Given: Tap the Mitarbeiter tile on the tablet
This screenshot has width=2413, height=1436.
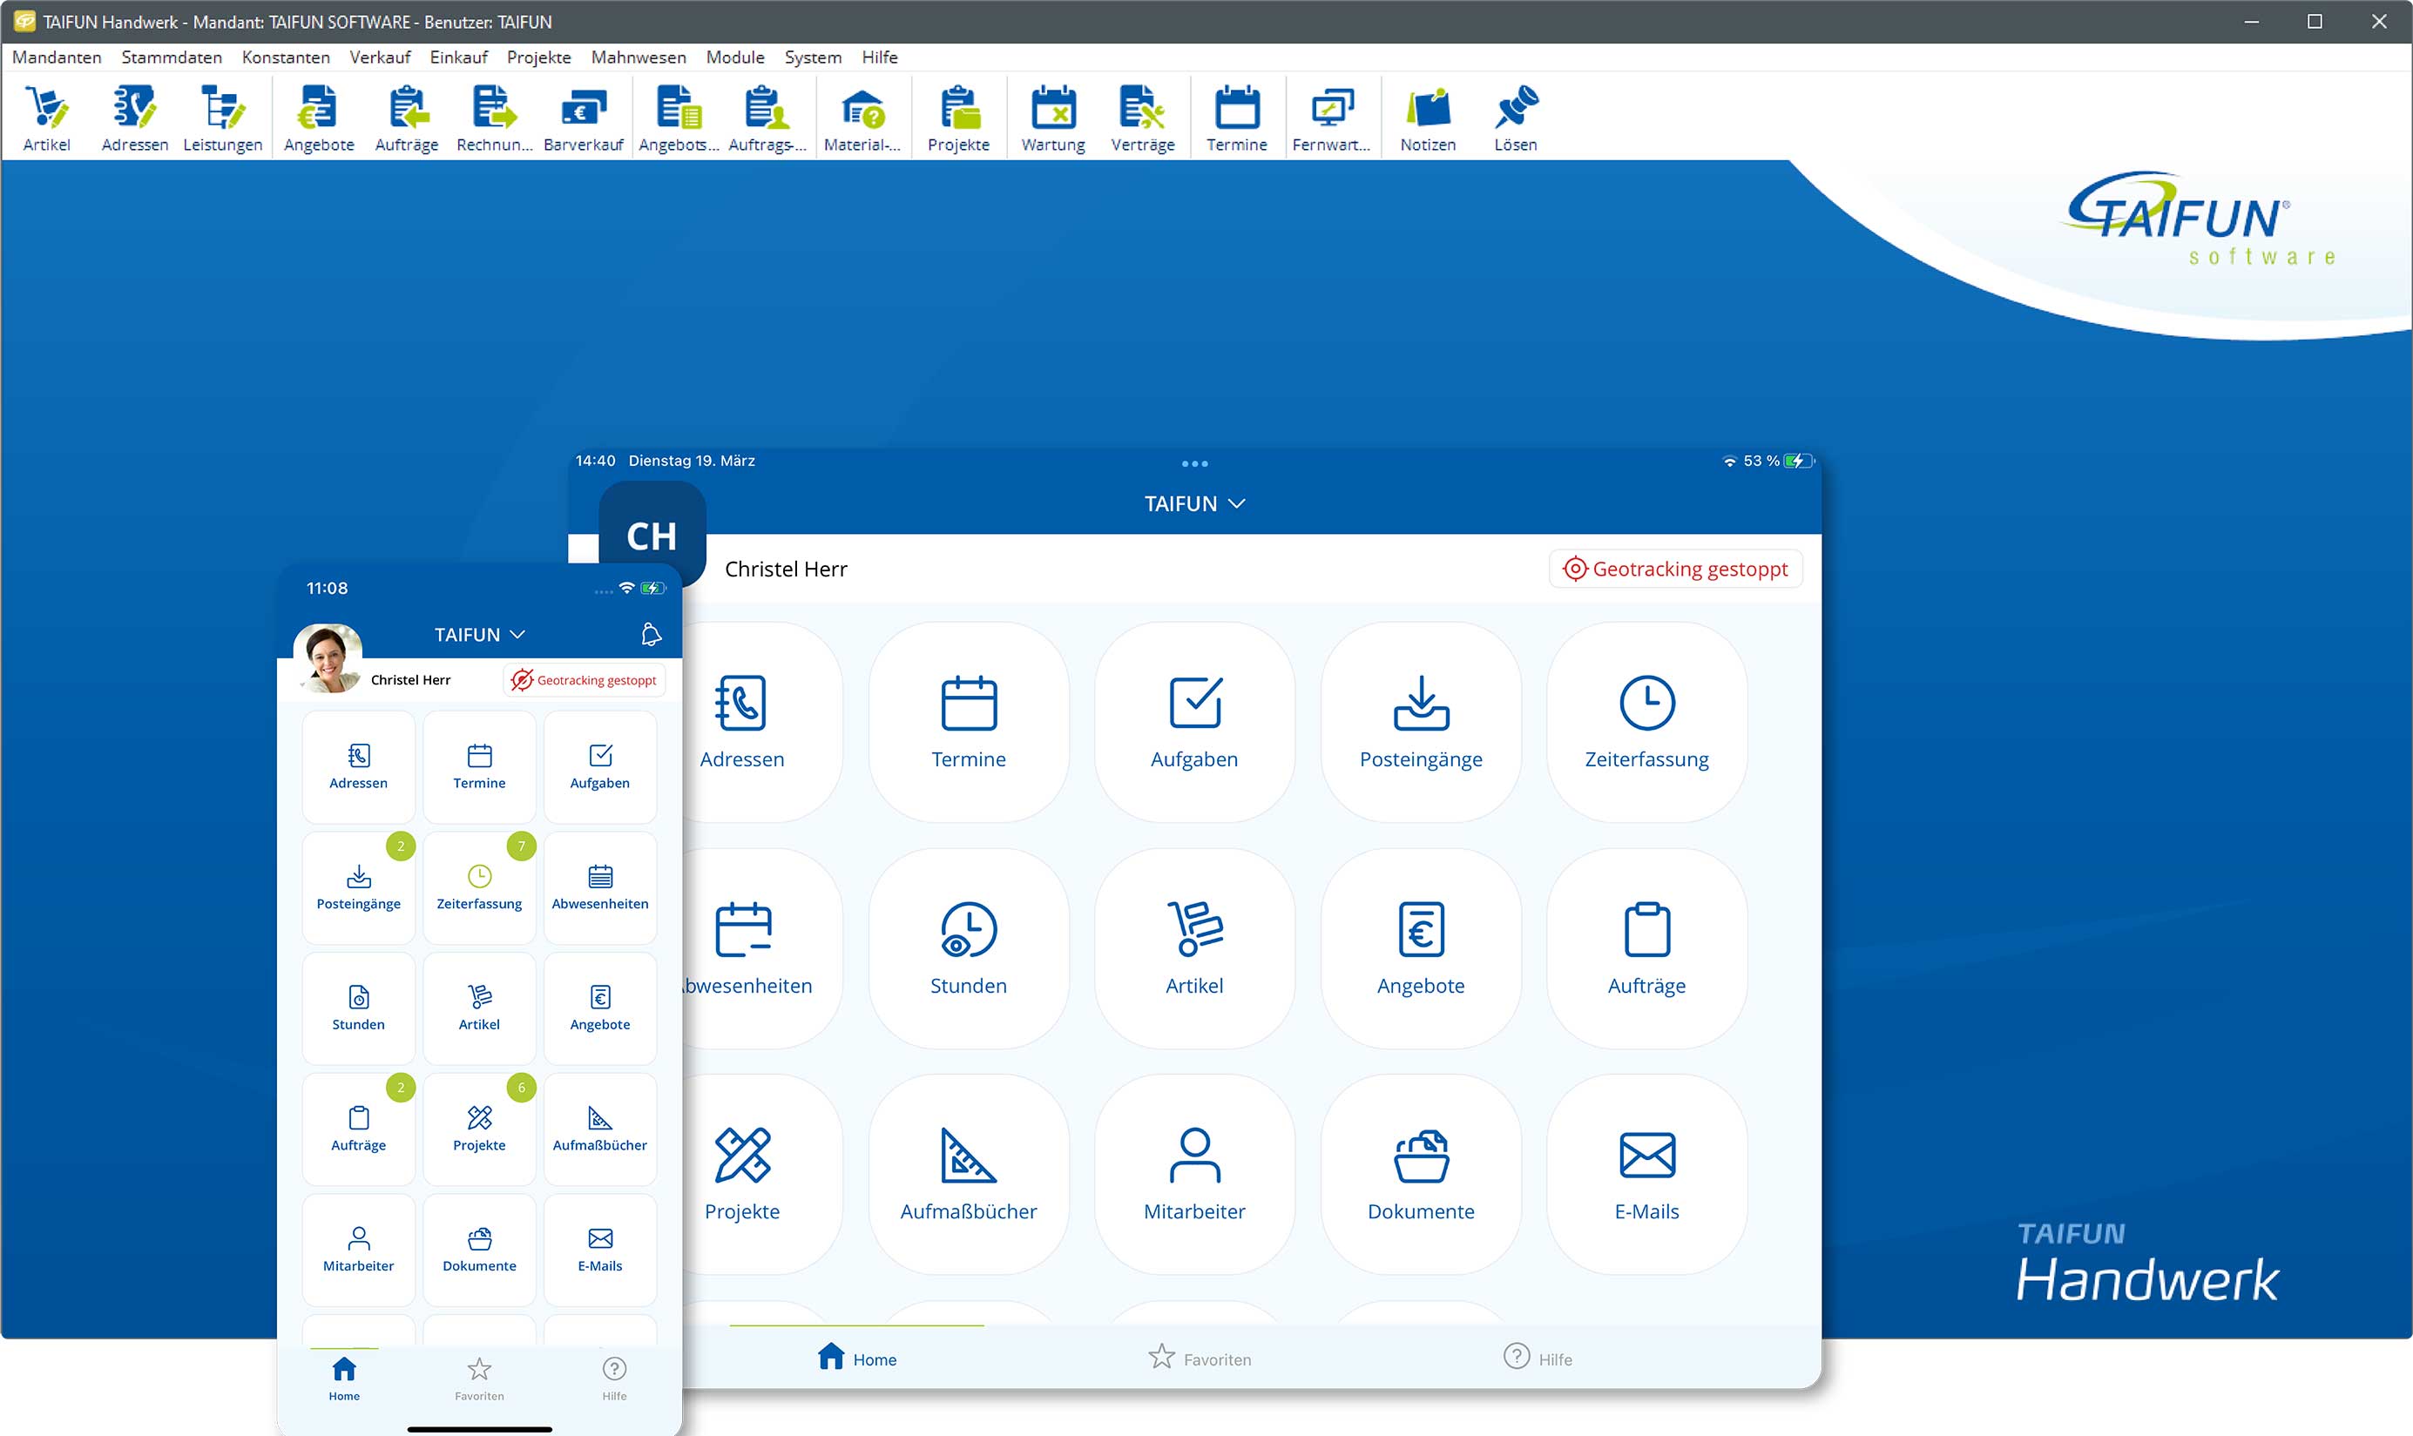Looking at the screenshot, I should [x=1194, y=1174].
